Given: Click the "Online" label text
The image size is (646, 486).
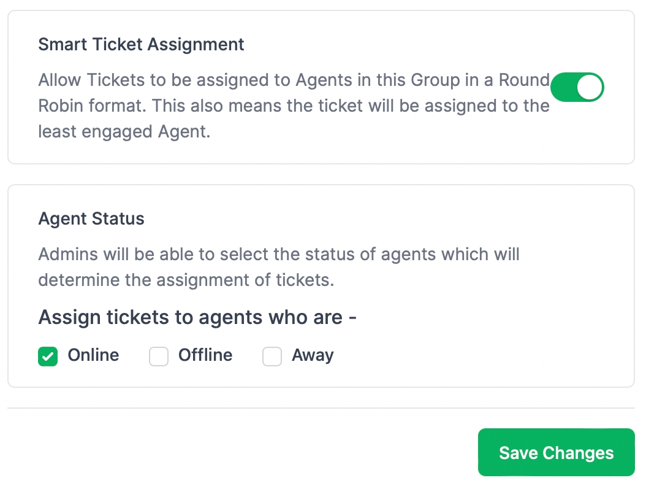Looking at the screenshot, I should 93,355.
